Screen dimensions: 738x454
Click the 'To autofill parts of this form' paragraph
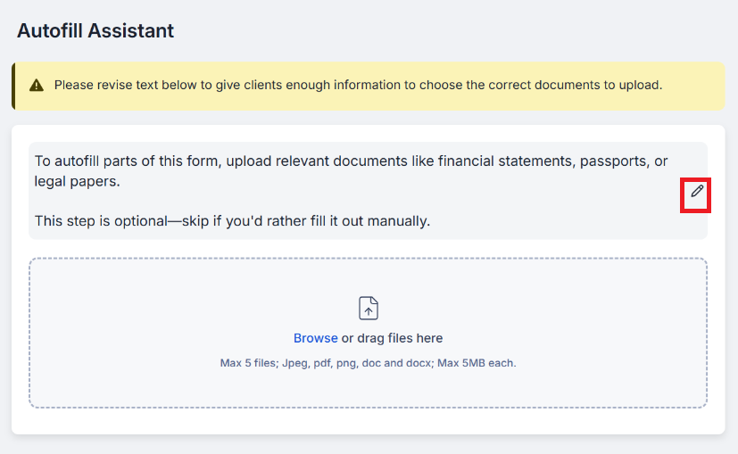tap(351, 170)
